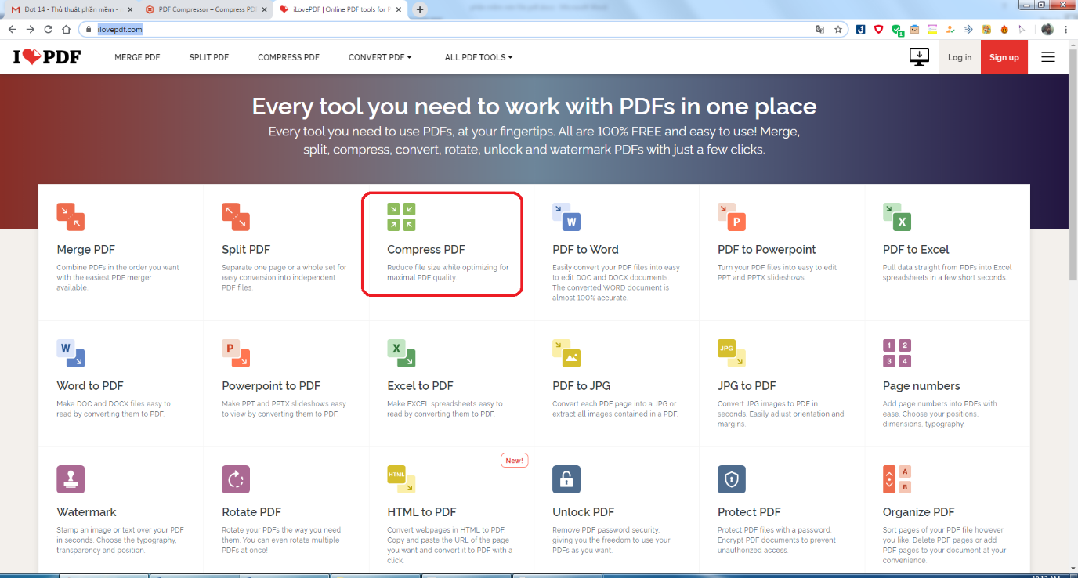The image size is (1078, 578).
Task: Open the Rotate PDF circular arrow icon
Action: coord(236,479)
